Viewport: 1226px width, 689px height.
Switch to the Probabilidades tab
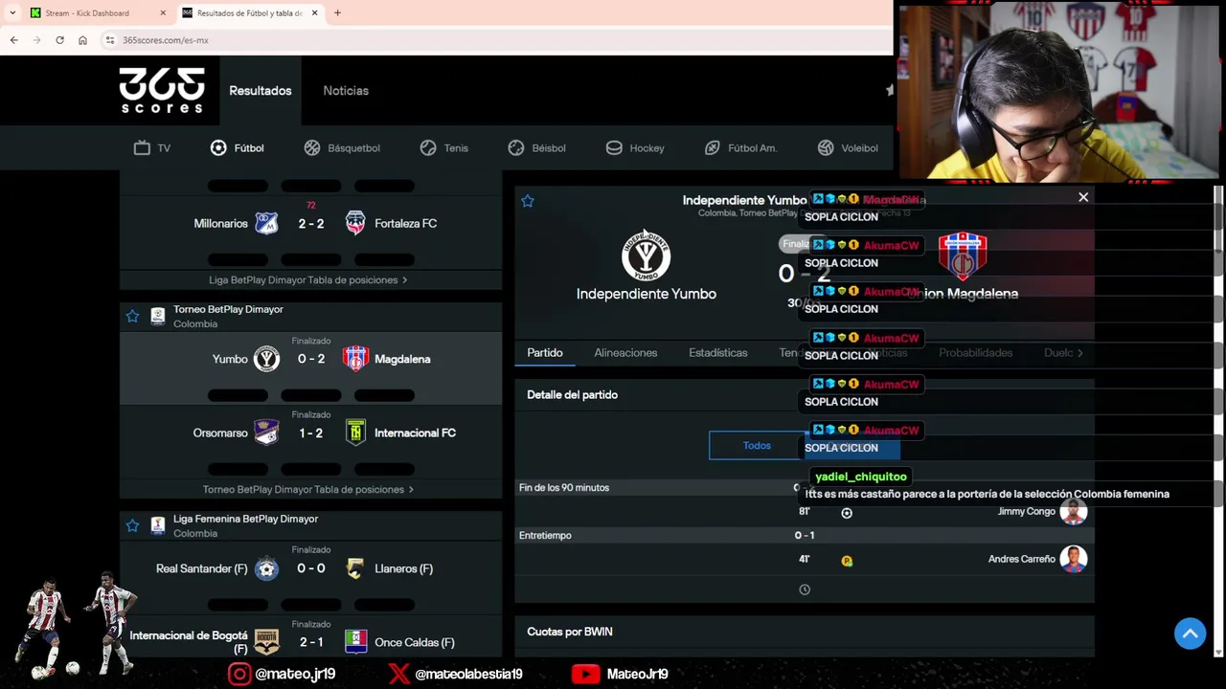pos(975,353)
